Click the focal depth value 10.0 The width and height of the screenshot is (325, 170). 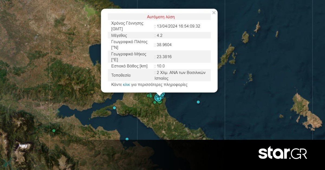(160, 66)
